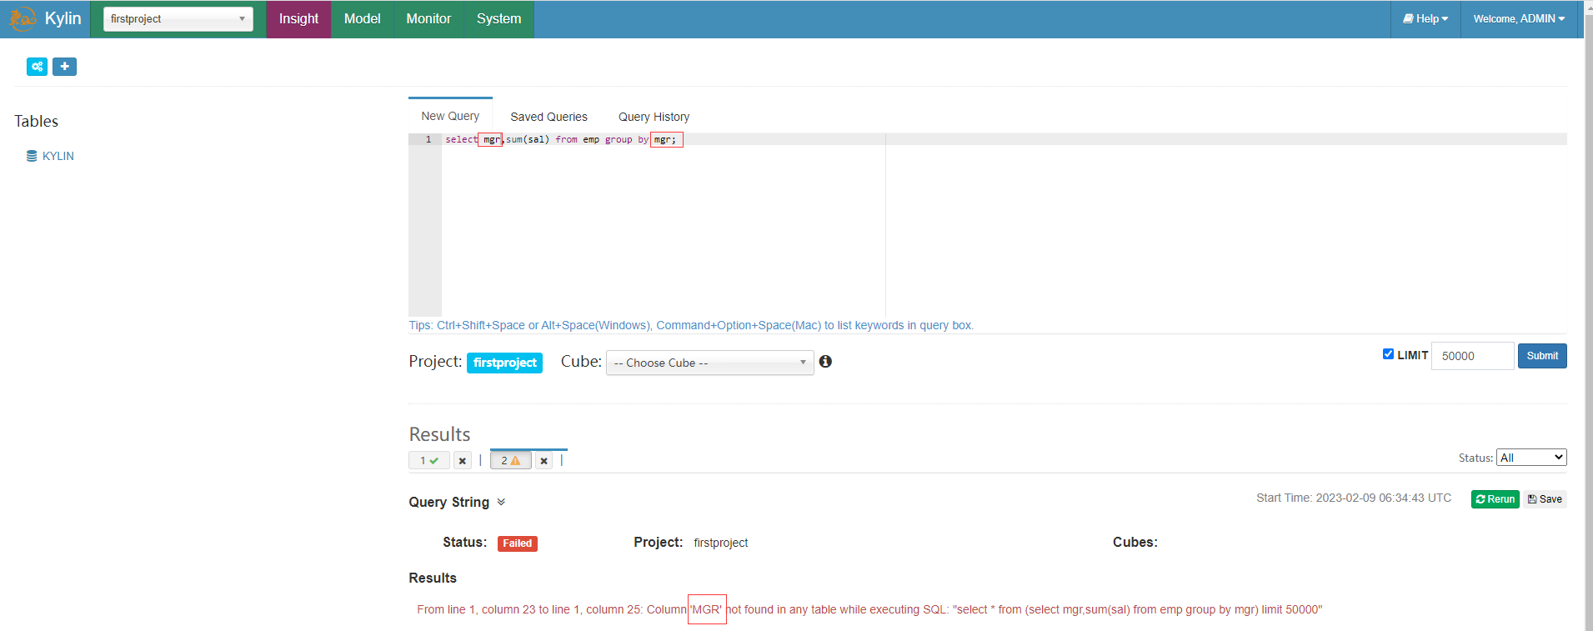The height and width of the screenshot is (631, 1593).
Task: Click the keyboard shortcut tips text
Action: [x=691, y=325]
